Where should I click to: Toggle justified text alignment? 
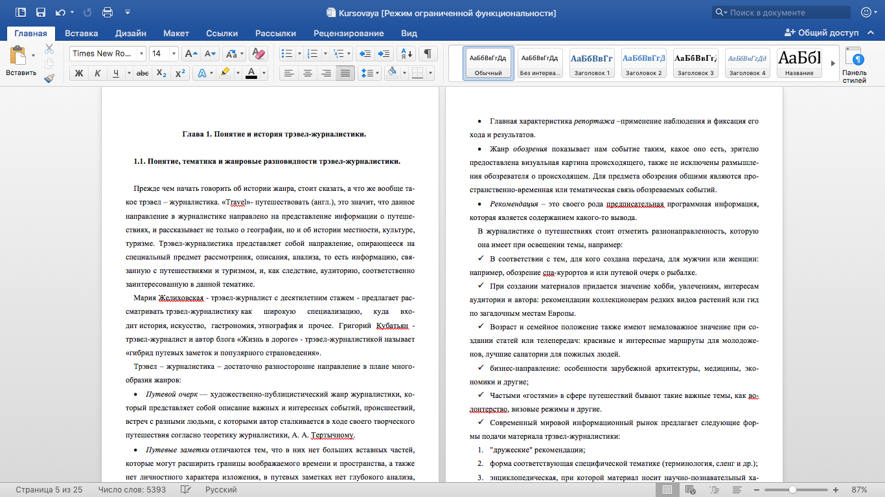point(345,73)
